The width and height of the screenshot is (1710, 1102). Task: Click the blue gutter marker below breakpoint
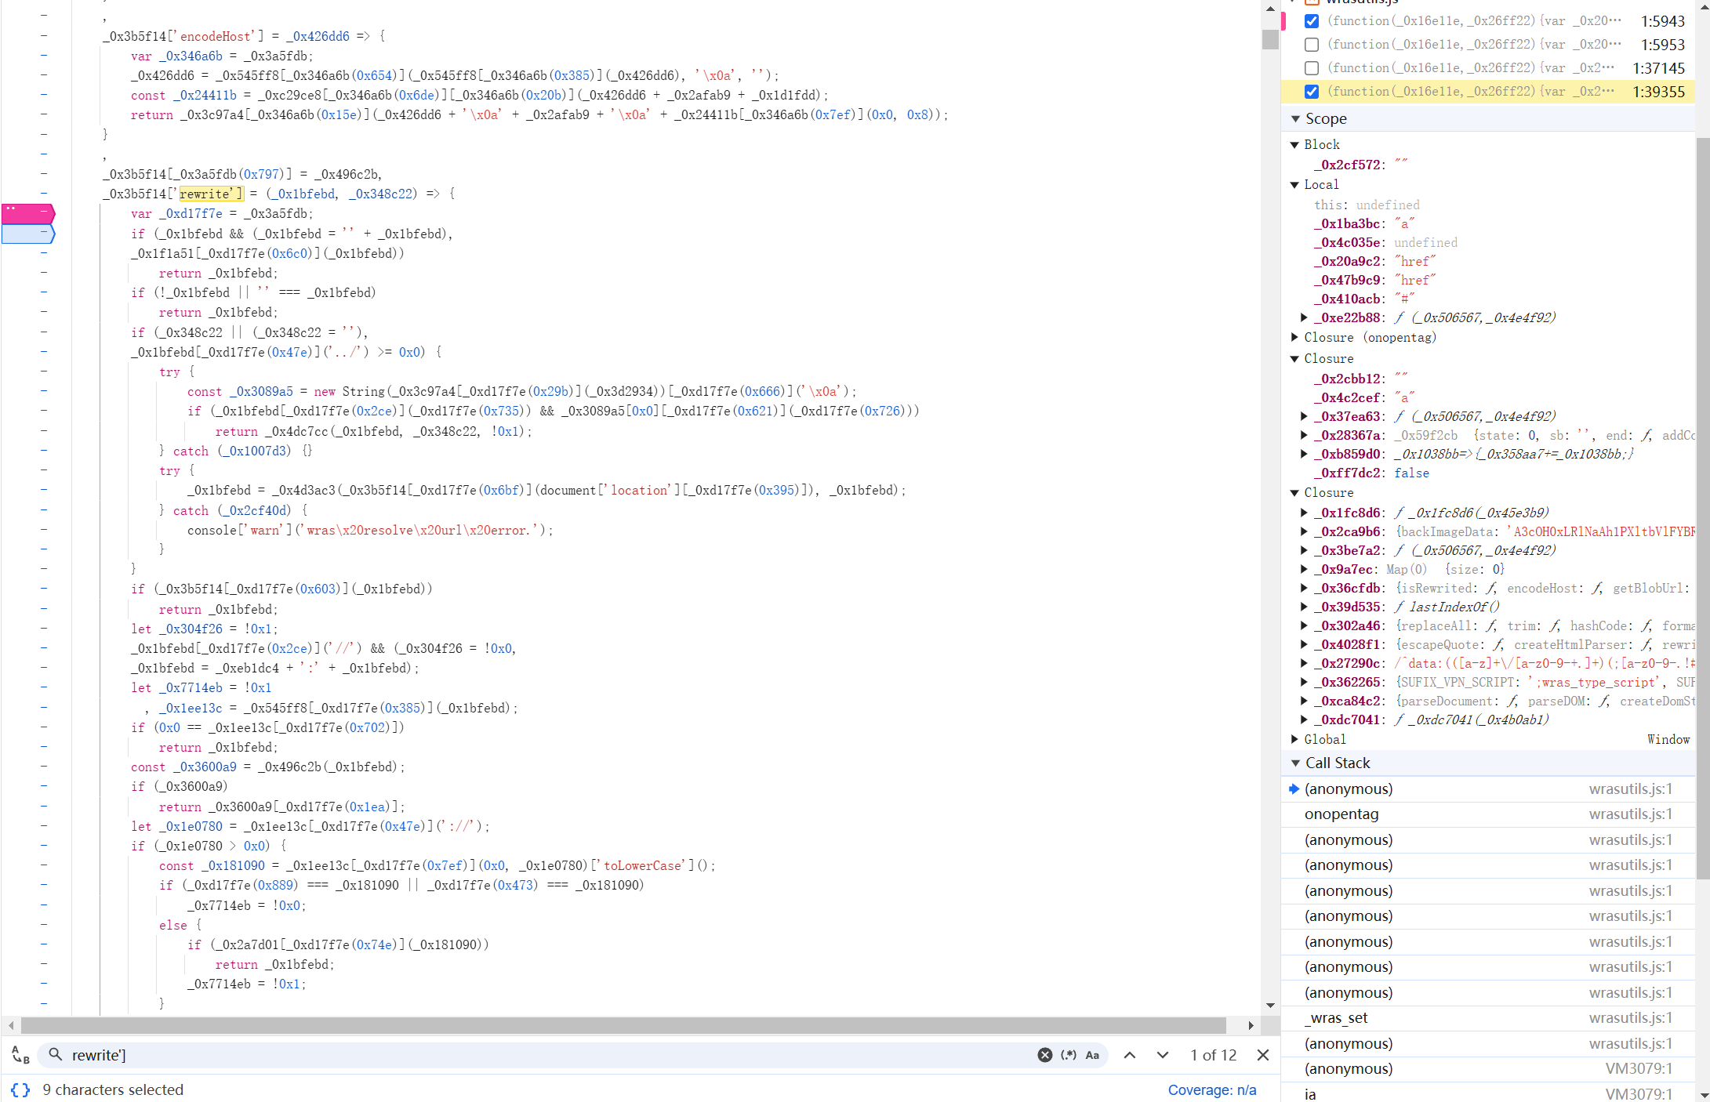click(x=28, y=234)
